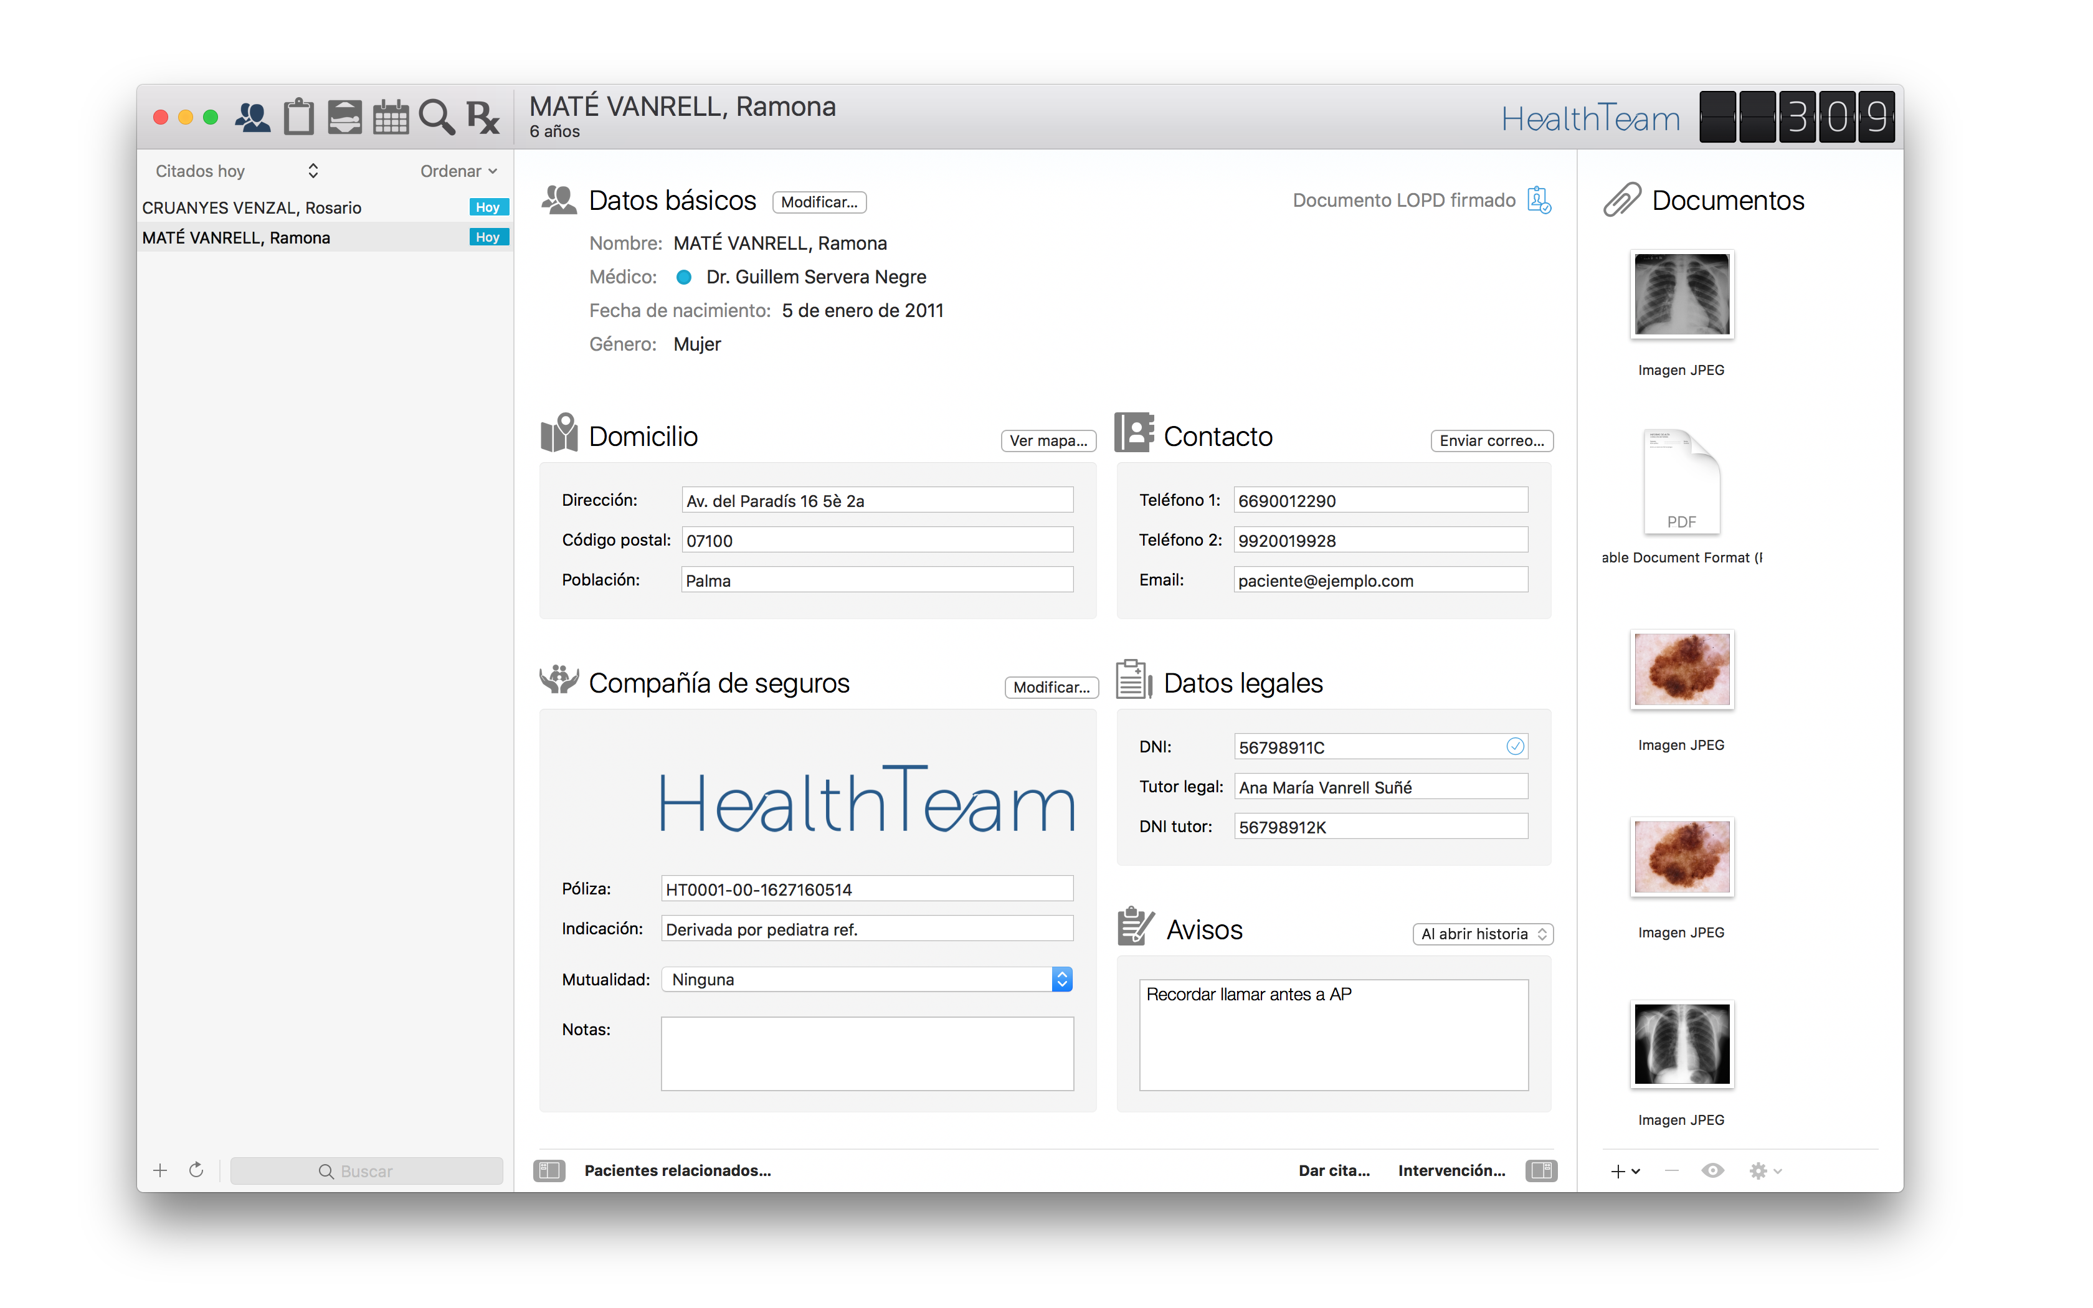Click the Documento LOPD firmado text

pos(1403,200)
